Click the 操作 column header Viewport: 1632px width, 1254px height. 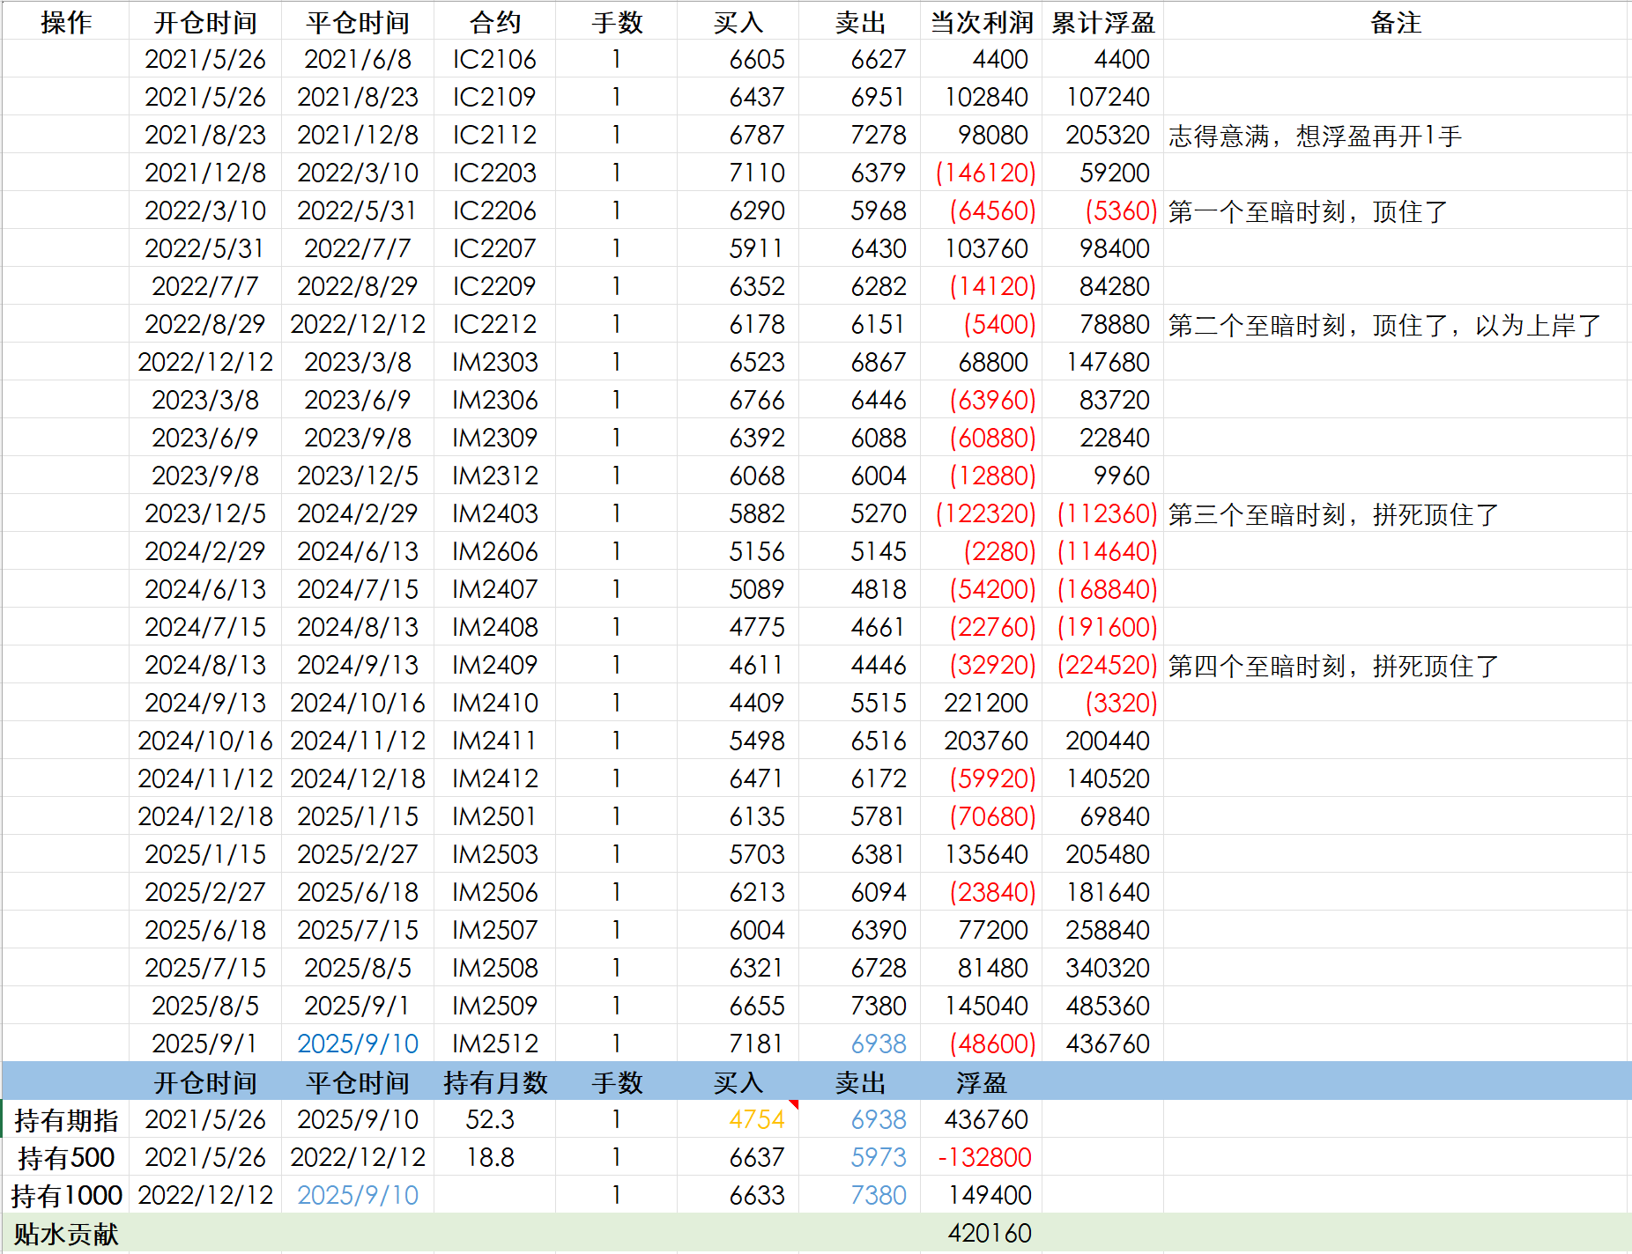pos(66,22)
